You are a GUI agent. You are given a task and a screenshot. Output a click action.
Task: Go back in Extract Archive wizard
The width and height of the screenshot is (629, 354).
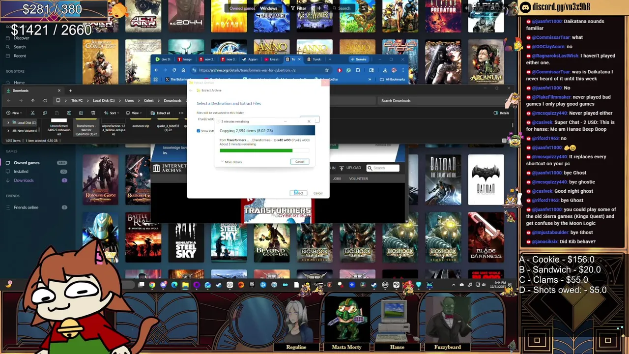[x=191, y=90]
